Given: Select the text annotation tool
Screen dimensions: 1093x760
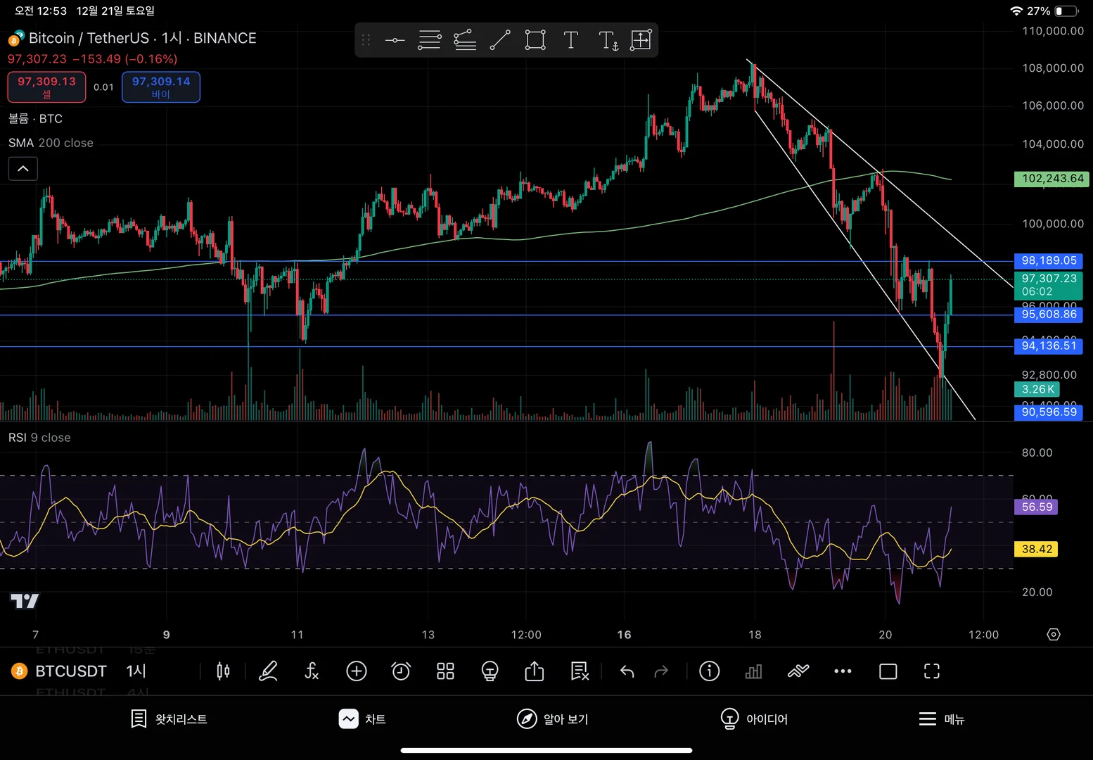Looking at the screenshot, I should [571, 40].
